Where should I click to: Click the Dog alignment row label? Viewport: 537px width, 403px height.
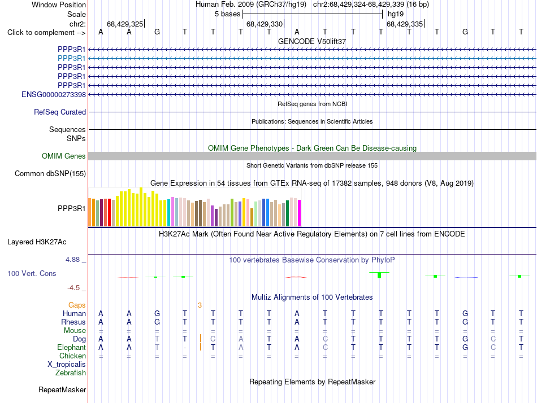click(79, 339)
